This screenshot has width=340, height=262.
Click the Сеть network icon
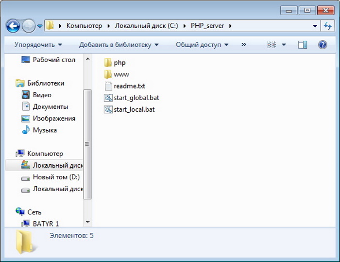(x=20, y=211)
